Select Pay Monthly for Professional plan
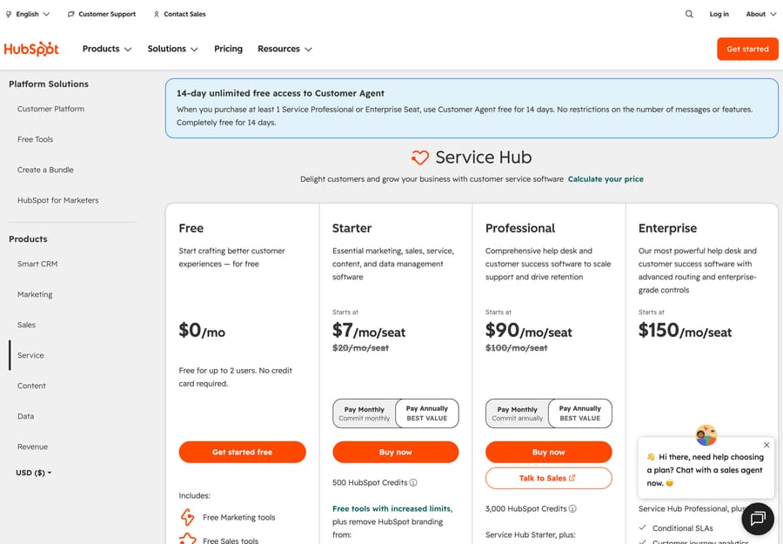Image resolution: width=783 pixels, height=544 pixels. [x=518, y=413]
